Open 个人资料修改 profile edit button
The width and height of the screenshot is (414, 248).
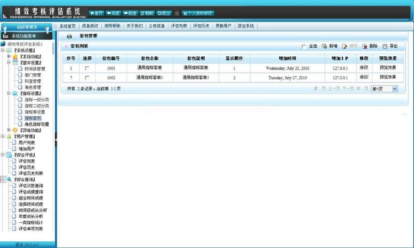coord(198,13)
